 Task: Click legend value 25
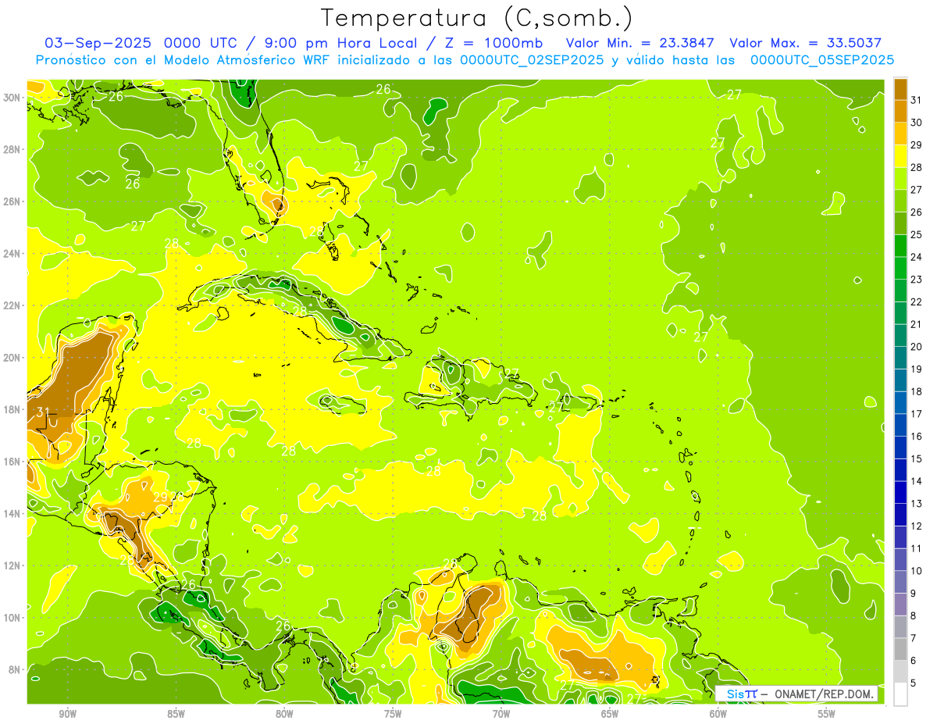917,234
